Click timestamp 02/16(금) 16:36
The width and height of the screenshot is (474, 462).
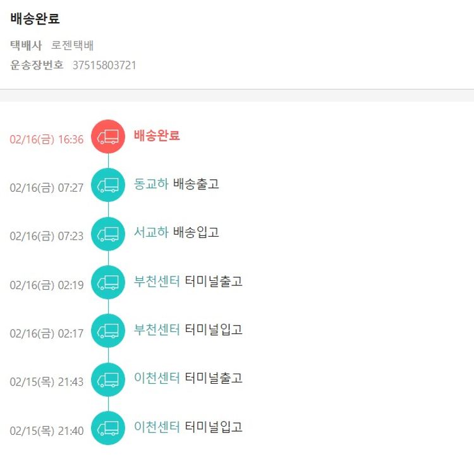46,139
